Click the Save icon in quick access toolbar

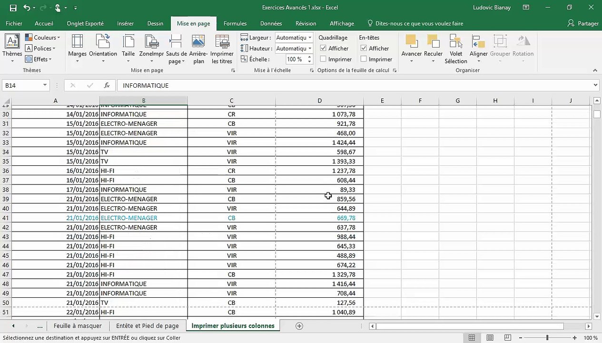[13, 8]
